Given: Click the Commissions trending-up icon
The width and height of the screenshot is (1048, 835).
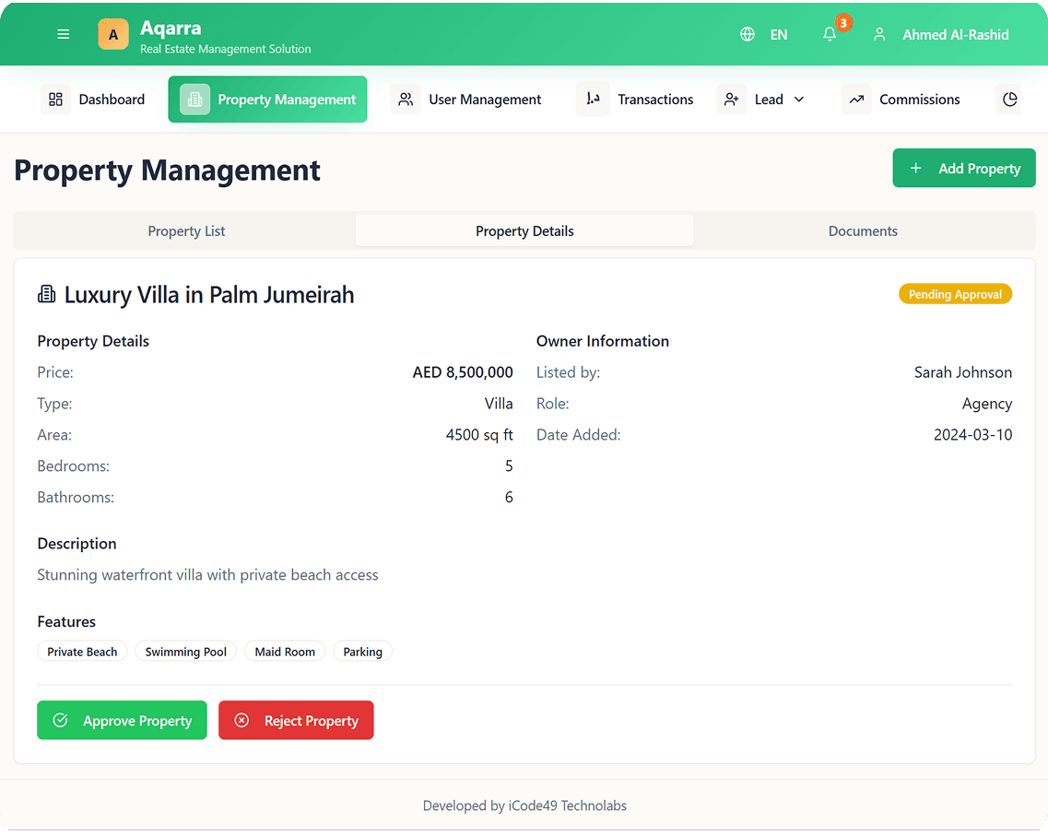Looking at the screenshot, I should (856, 99).
